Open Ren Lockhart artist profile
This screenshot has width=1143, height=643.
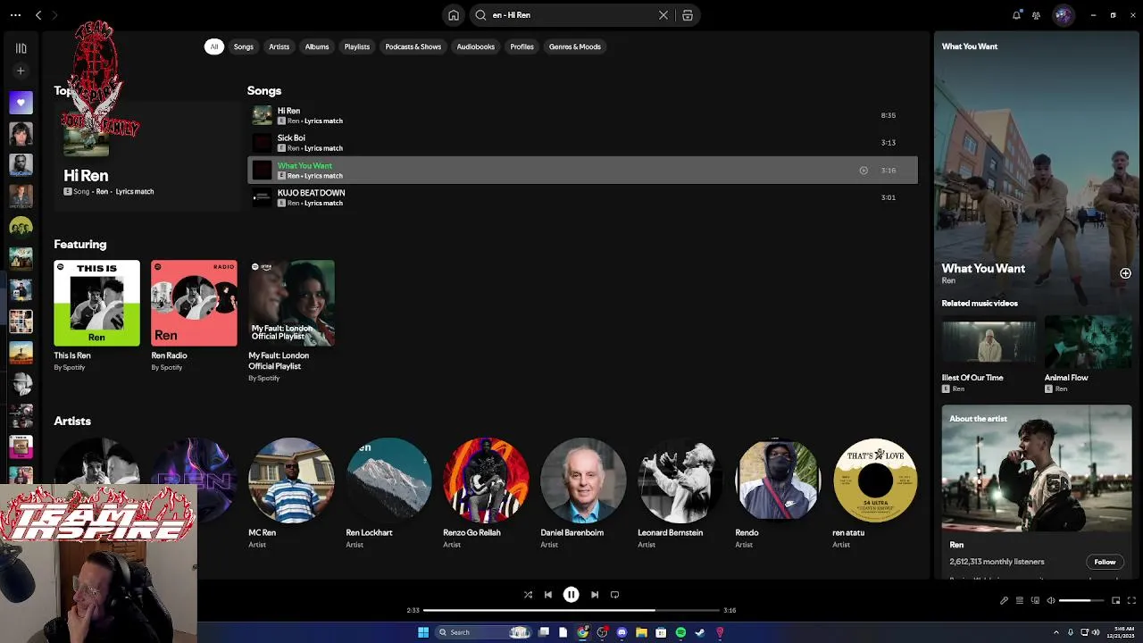coord(388,480)
